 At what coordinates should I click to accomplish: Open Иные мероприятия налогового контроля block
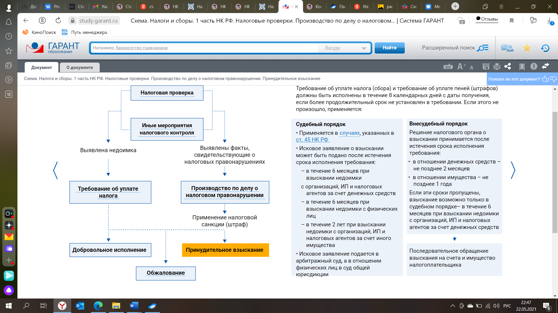pyautogui.click(x=167, y=129)
